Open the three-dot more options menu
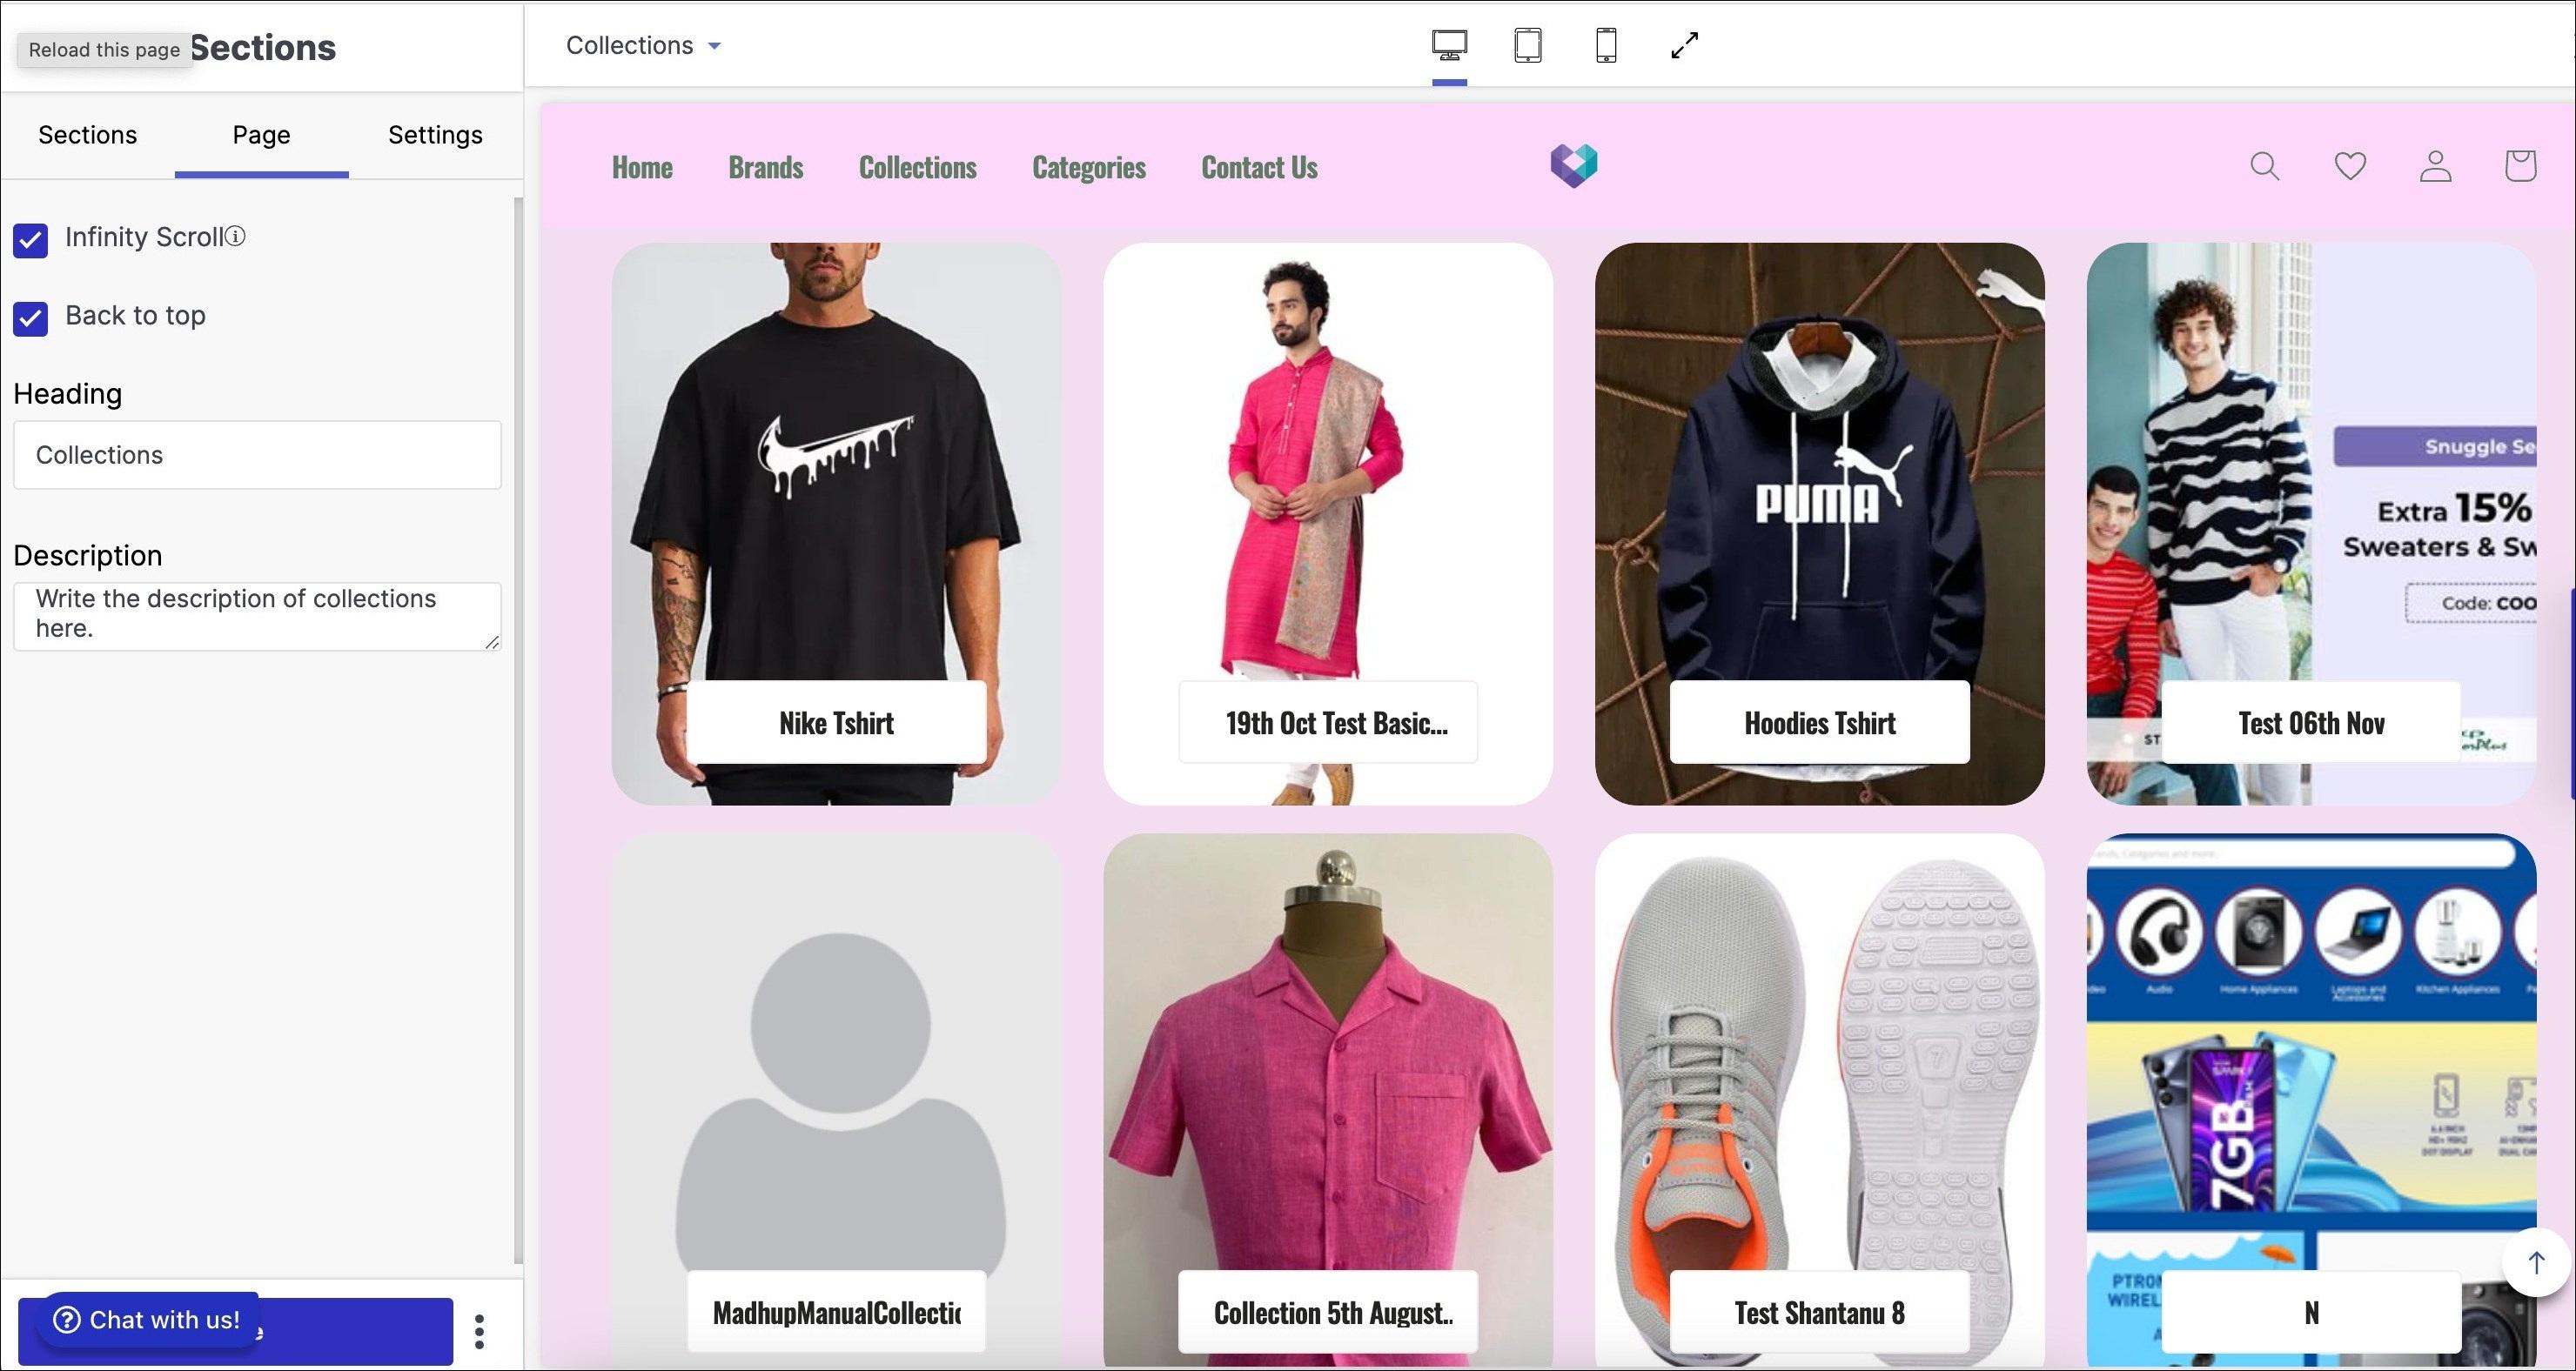This screenshot has height=1371, width=2576. [479, 1331]
